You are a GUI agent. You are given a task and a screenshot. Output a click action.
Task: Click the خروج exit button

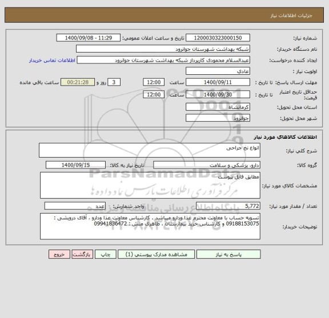tap(59, 254)
